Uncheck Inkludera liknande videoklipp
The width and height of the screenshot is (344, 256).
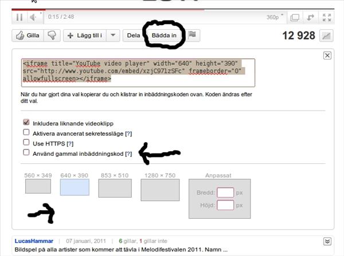[x=26, y=122]
